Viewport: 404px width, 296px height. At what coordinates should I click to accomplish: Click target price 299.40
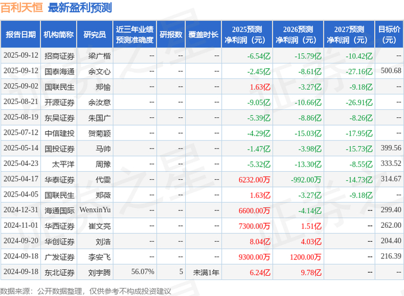[391, 210]
